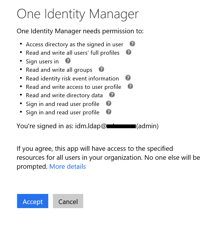The width and height of the screenshot is (202, 233).
Task: Click the 'You're signed in as' account line
Action: tap(88, 126)
